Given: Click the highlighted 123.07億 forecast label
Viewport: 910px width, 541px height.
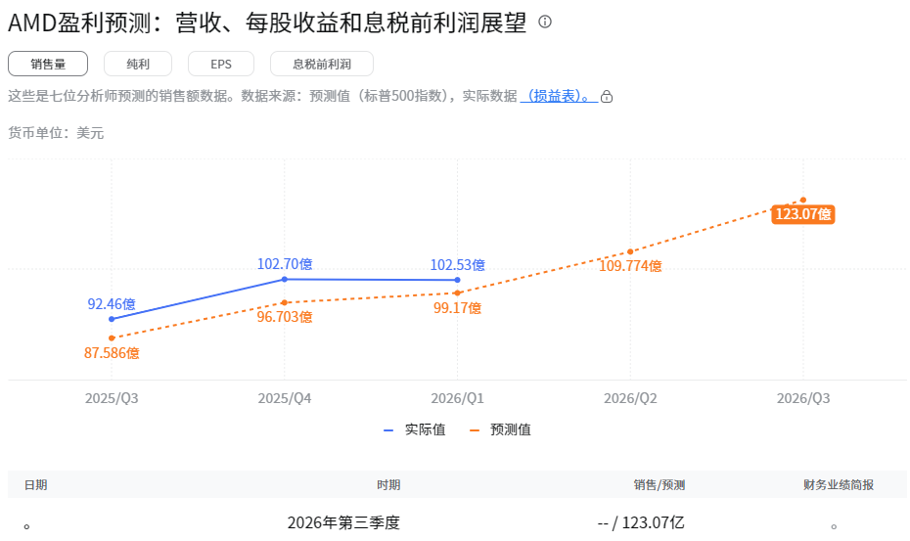Looking at the screenshot, I should click(803, 214).
